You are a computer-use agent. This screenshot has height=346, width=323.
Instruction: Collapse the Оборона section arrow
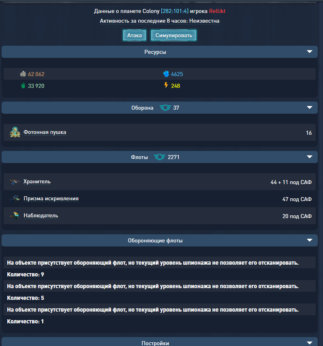click(310, 108)
